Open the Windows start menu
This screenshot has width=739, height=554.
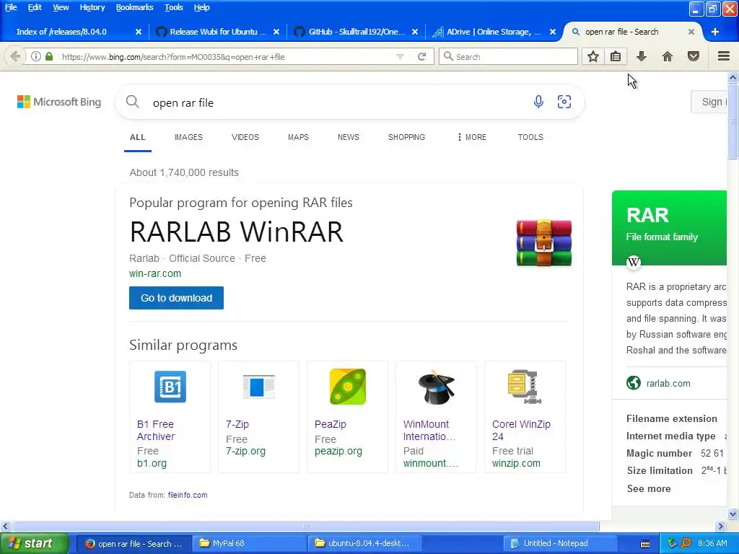coord(34,543)
